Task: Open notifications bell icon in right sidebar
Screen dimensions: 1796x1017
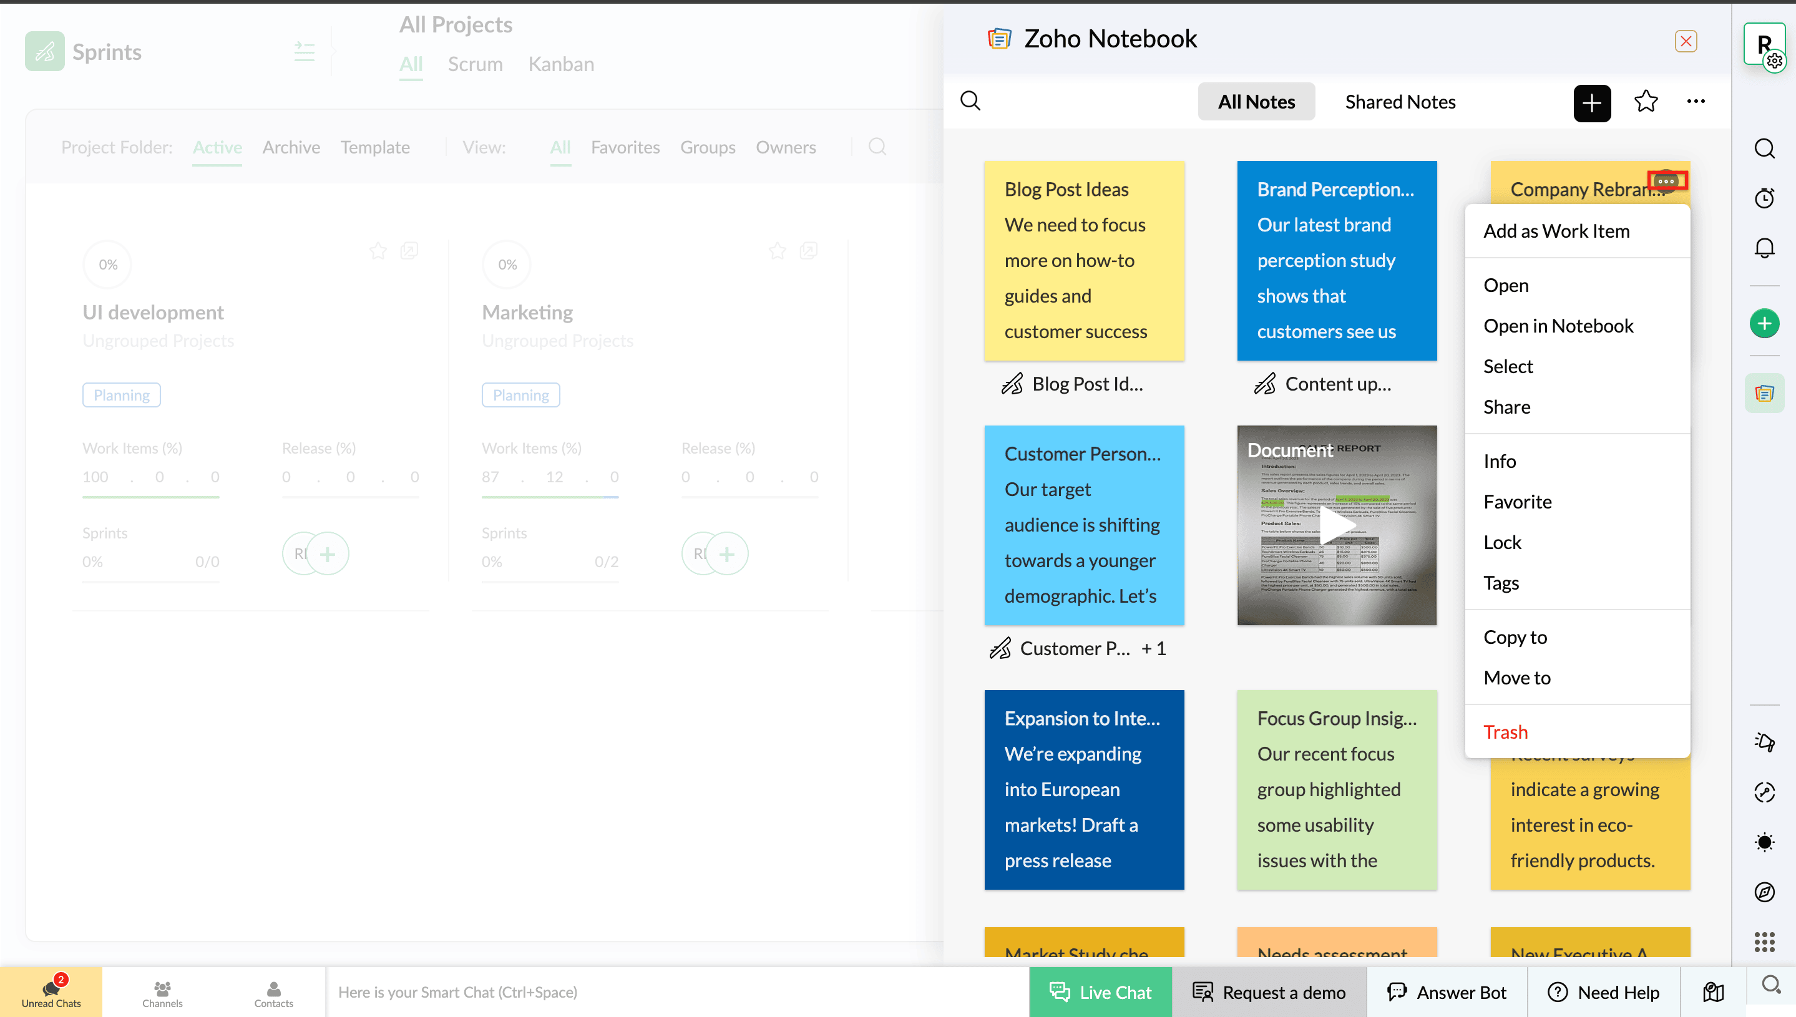Action: [1764, 248]
